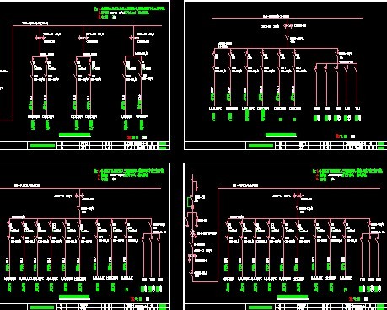The width and height of the screenshot is (387, 310).
Task: Select the top-right single-line diagram sheet
Action: (x=286, y=75)
